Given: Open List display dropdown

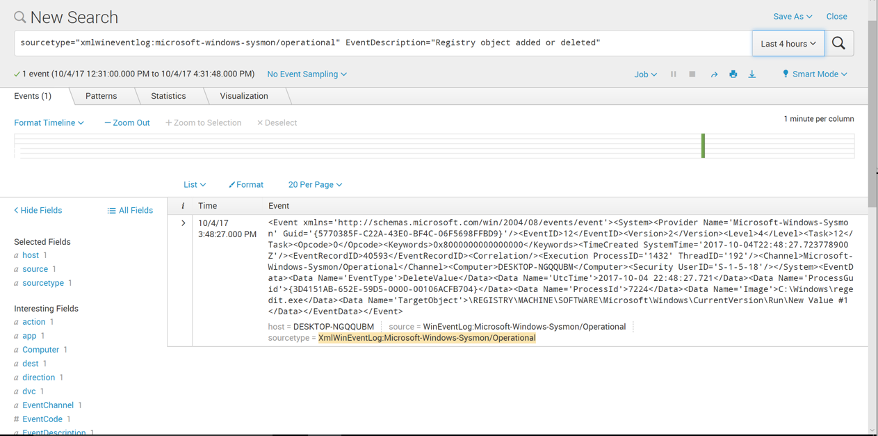Looking at the screenshot, I should (x=195, y=184).
